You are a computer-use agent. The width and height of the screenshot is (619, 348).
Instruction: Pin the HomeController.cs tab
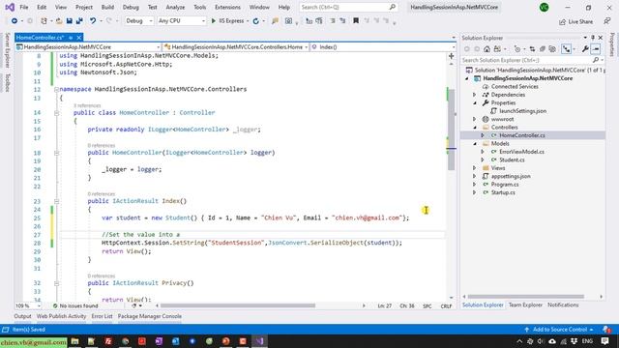[x=71, y=38]
